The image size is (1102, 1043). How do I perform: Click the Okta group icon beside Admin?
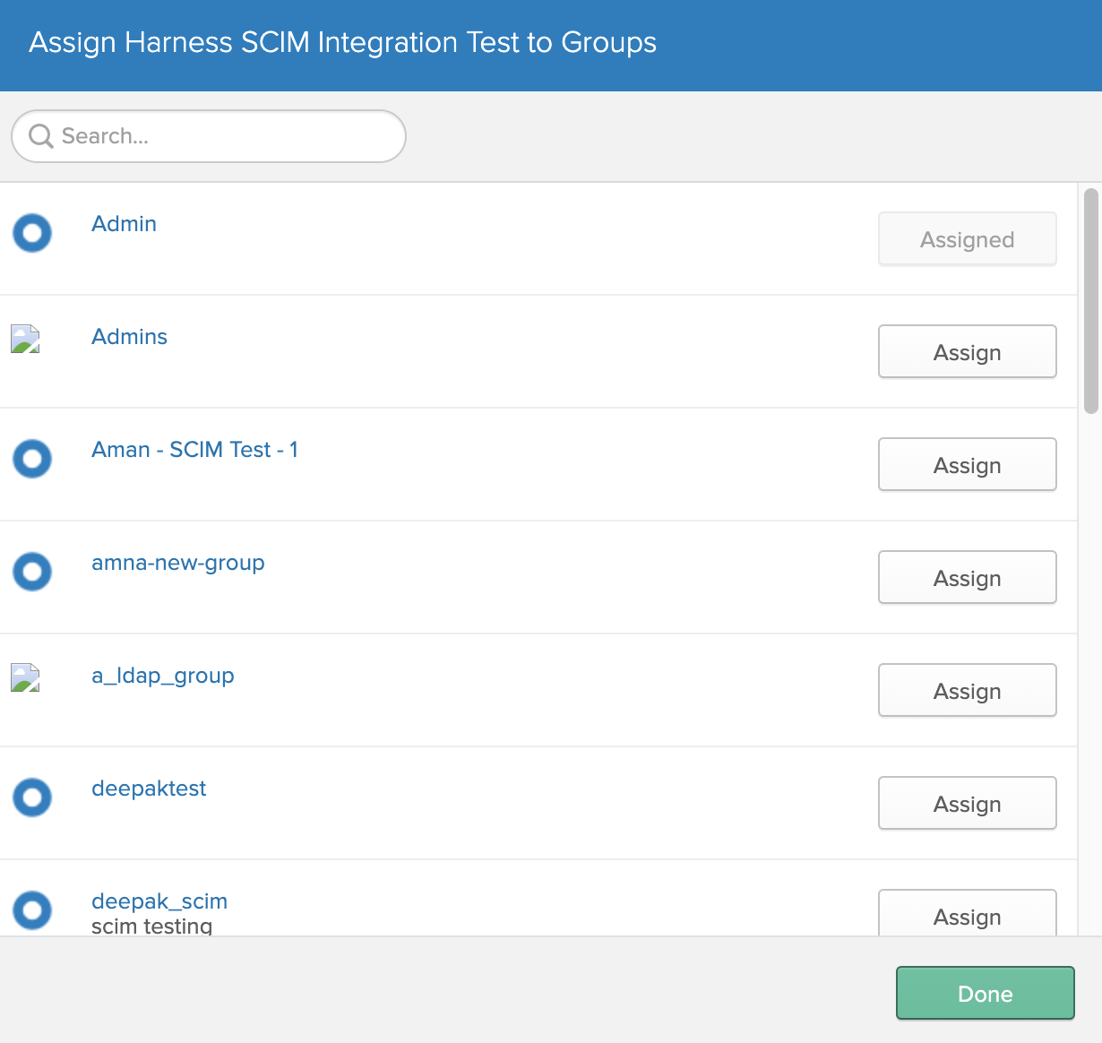pos(32,233)
